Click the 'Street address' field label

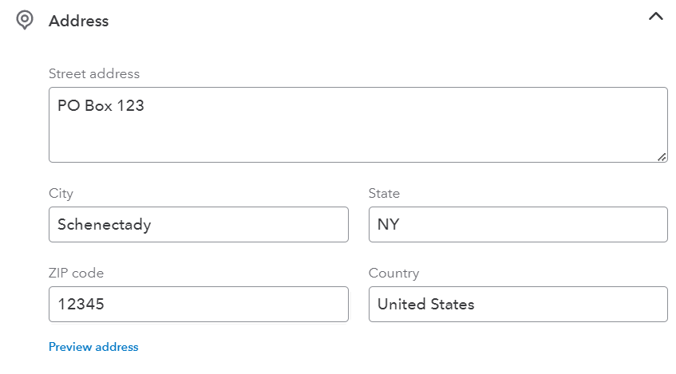94,73
